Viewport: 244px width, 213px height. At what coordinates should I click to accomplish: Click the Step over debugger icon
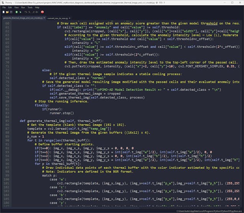click(x=26, y=12)
